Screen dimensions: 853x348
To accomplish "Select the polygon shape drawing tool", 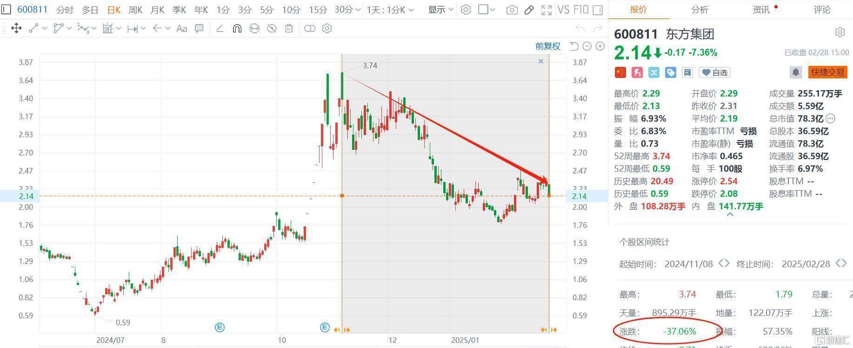I will [58, 28].
